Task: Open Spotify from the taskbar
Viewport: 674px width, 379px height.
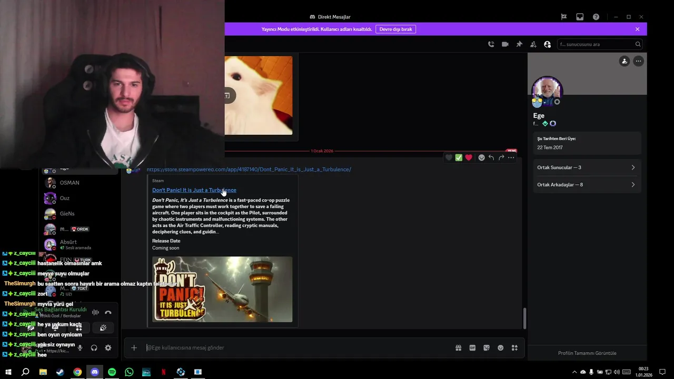Action: [x=112, y=372]
